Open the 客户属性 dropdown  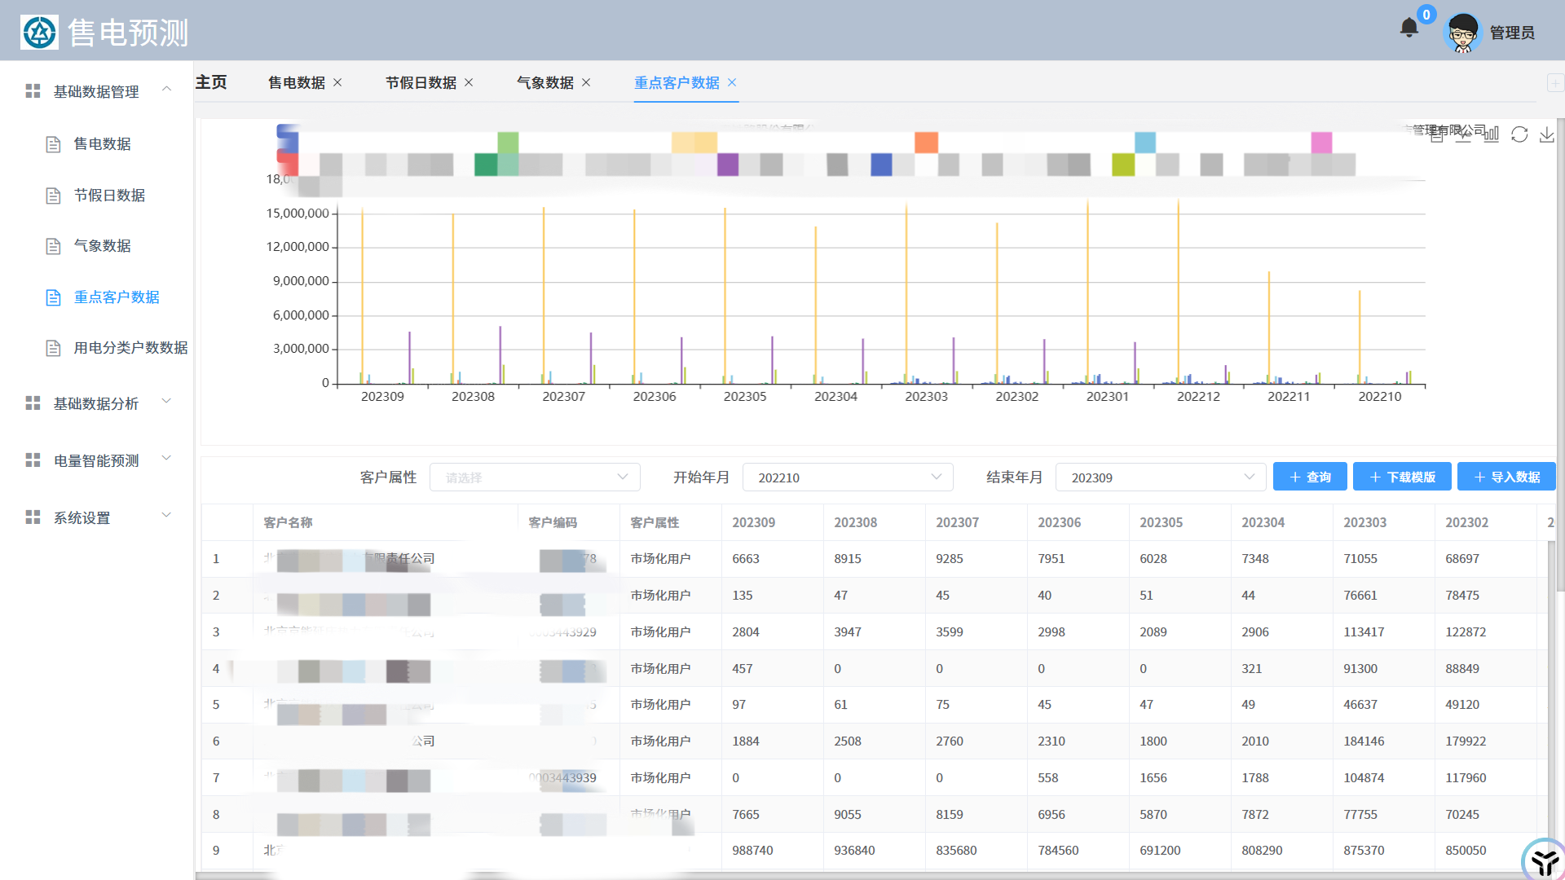point(535,477)
